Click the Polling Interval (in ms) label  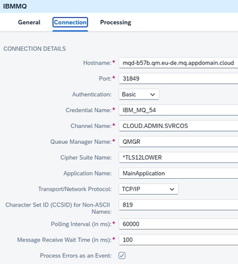(x=82, y=224)
